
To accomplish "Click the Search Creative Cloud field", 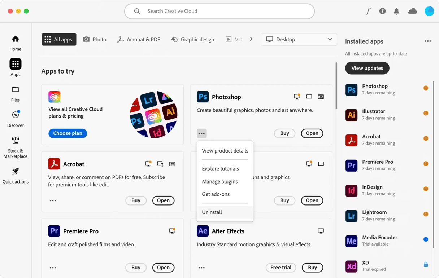I will (x=219, y=11).
